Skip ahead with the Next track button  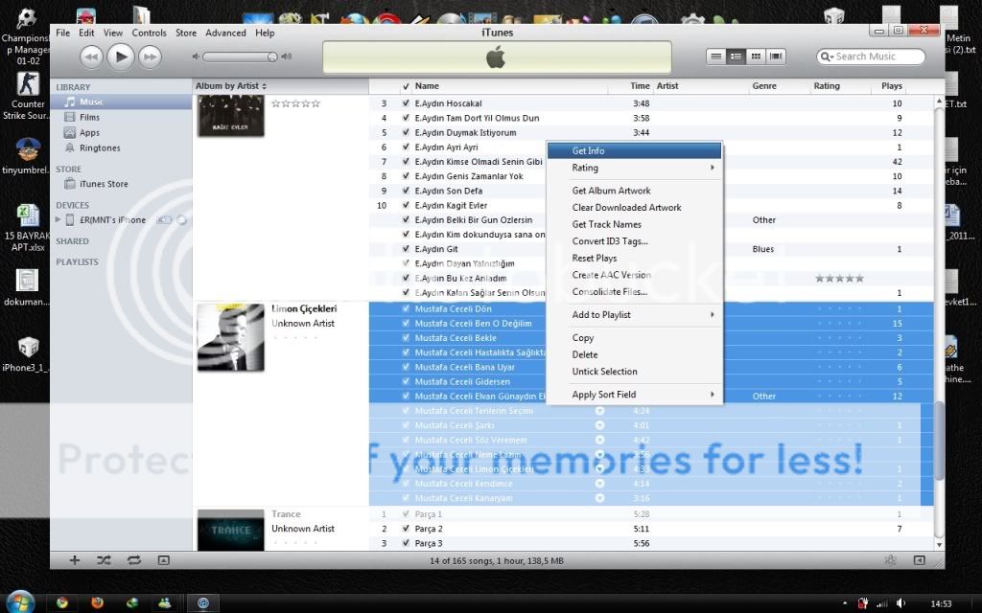point(151,57)
